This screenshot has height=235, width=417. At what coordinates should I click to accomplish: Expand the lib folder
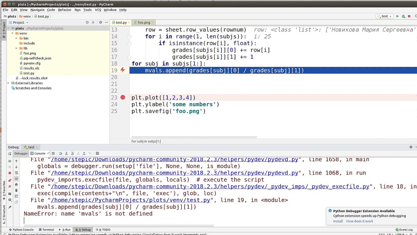coord(16,48)
